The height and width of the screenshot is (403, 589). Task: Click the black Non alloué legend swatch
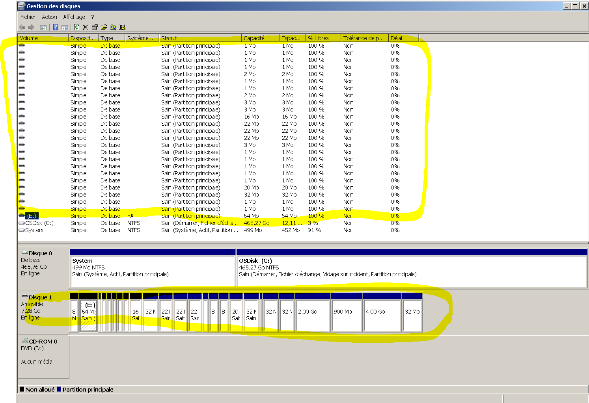[x=22, y=389]
